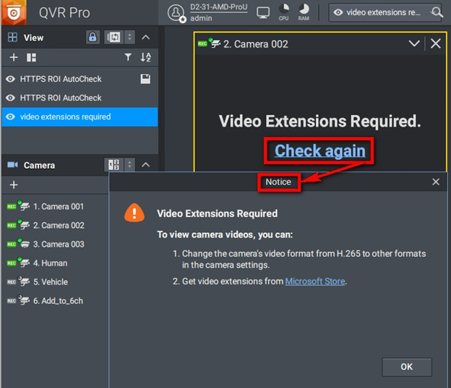Screen dimensions: 451x388
Task: Save the first HTTPS ROI AutoCheck view
Action: (145, 79)
